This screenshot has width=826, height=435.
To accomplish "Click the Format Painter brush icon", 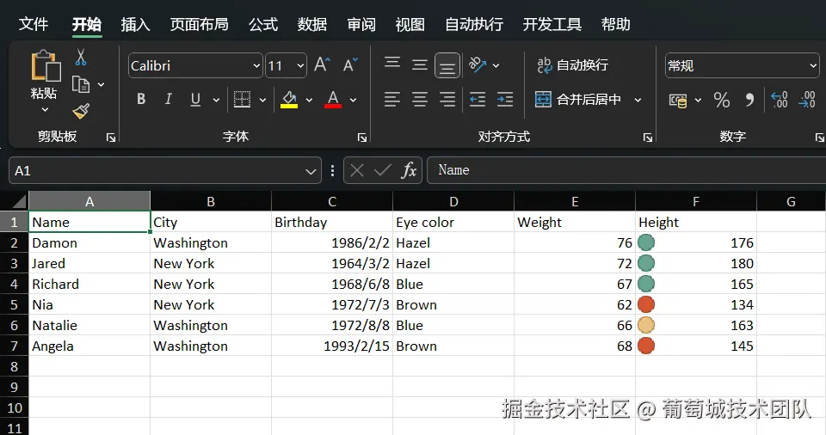I will (x=81, y=111).
